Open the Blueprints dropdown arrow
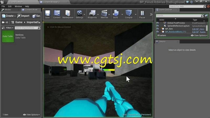Viewport: 210px width, 118px height. click(98, 14)
